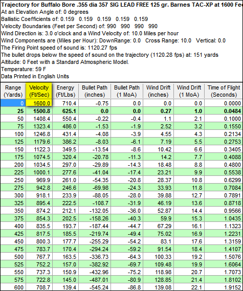
Task: Click the Wind Drift (inches) column header
Action: coord(158,91)
